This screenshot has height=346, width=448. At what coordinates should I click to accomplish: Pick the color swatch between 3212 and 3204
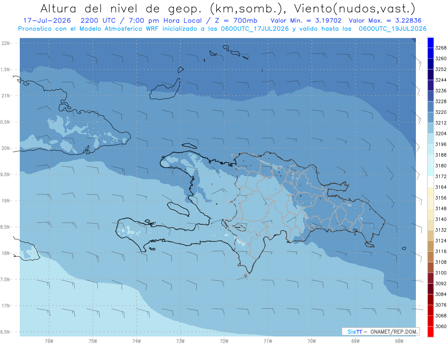pyautogui.click(x=430, y=128)
